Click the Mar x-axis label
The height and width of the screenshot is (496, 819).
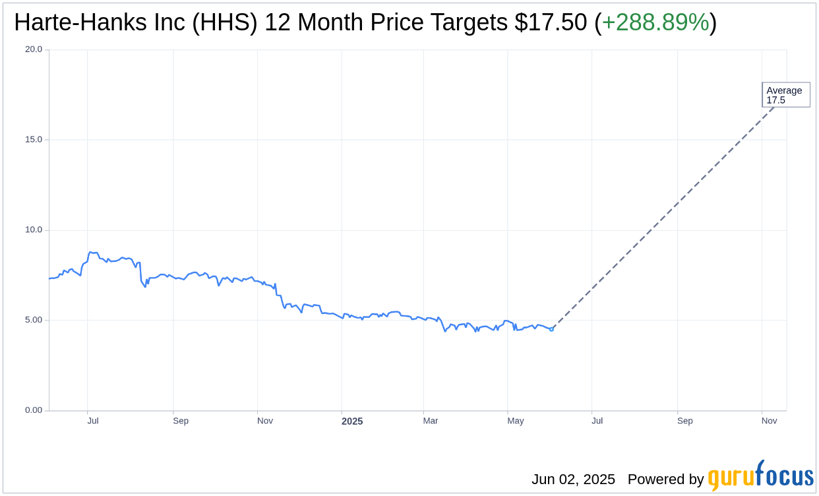[431, 421]
